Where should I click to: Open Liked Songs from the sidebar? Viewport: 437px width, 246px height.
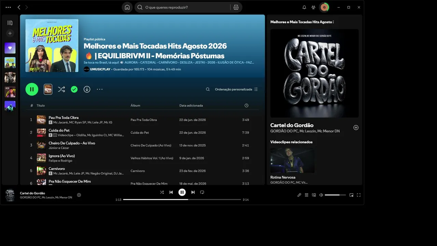coord(10,48)
